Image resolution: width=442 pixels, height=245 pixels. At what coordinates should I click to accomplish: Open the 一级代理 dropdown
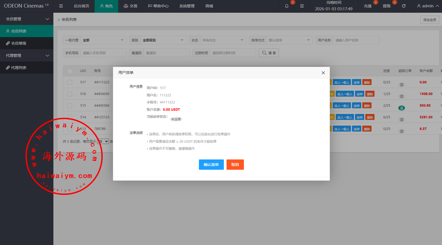click(103, 40)
